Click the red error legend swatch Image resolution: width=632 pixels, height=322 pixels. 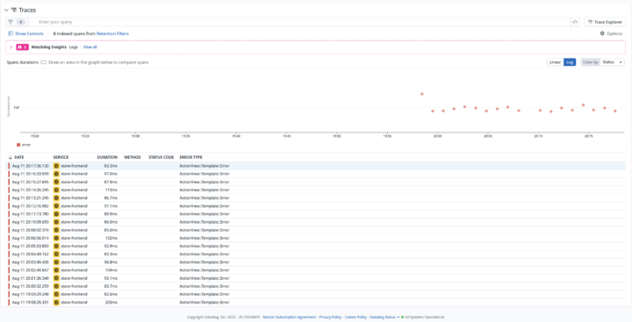click(18, 145)
